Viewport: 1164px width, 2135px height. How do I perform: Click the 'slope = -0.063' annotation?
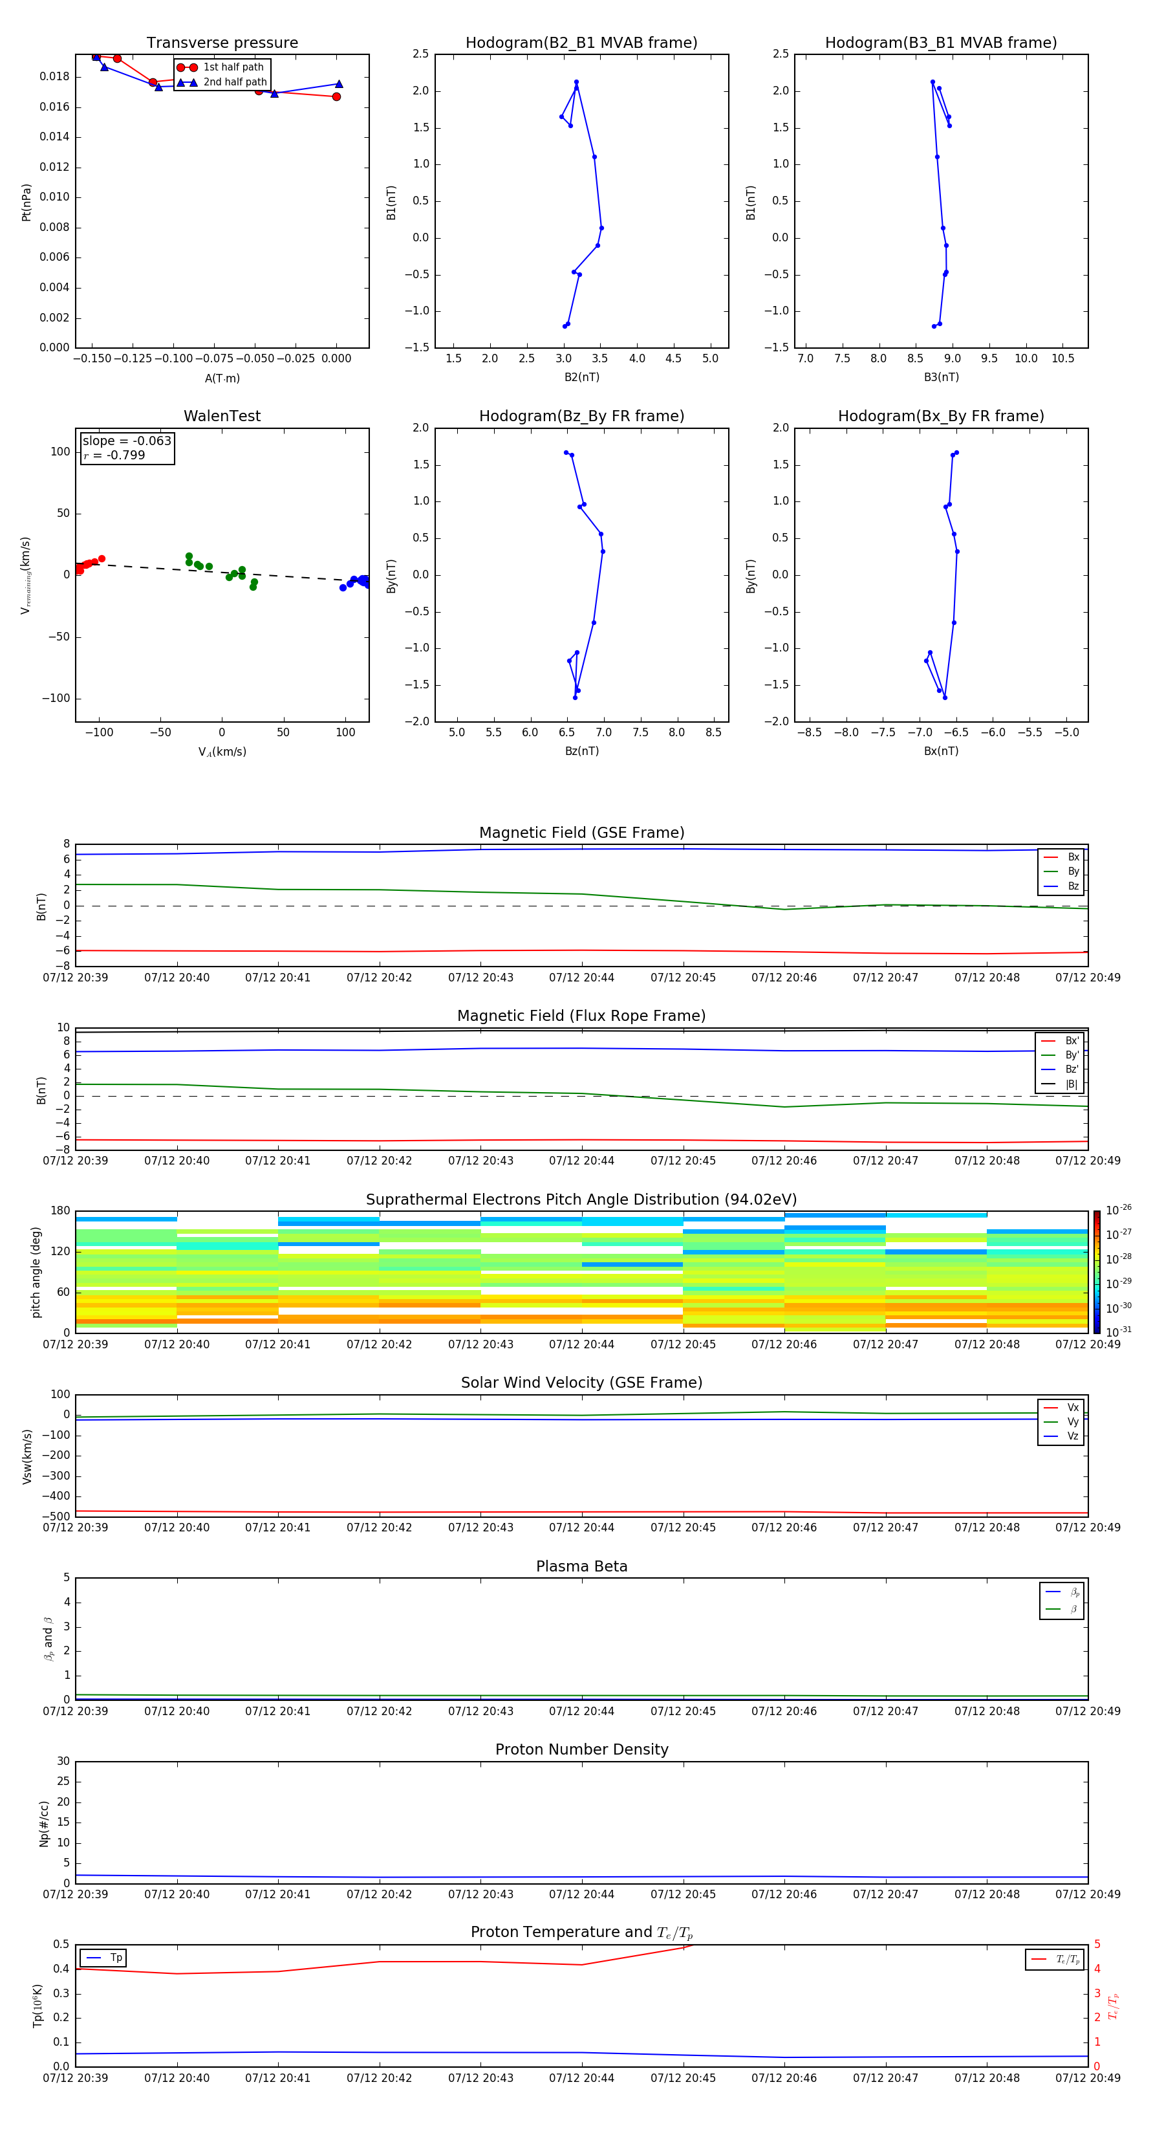coord(127,441)
